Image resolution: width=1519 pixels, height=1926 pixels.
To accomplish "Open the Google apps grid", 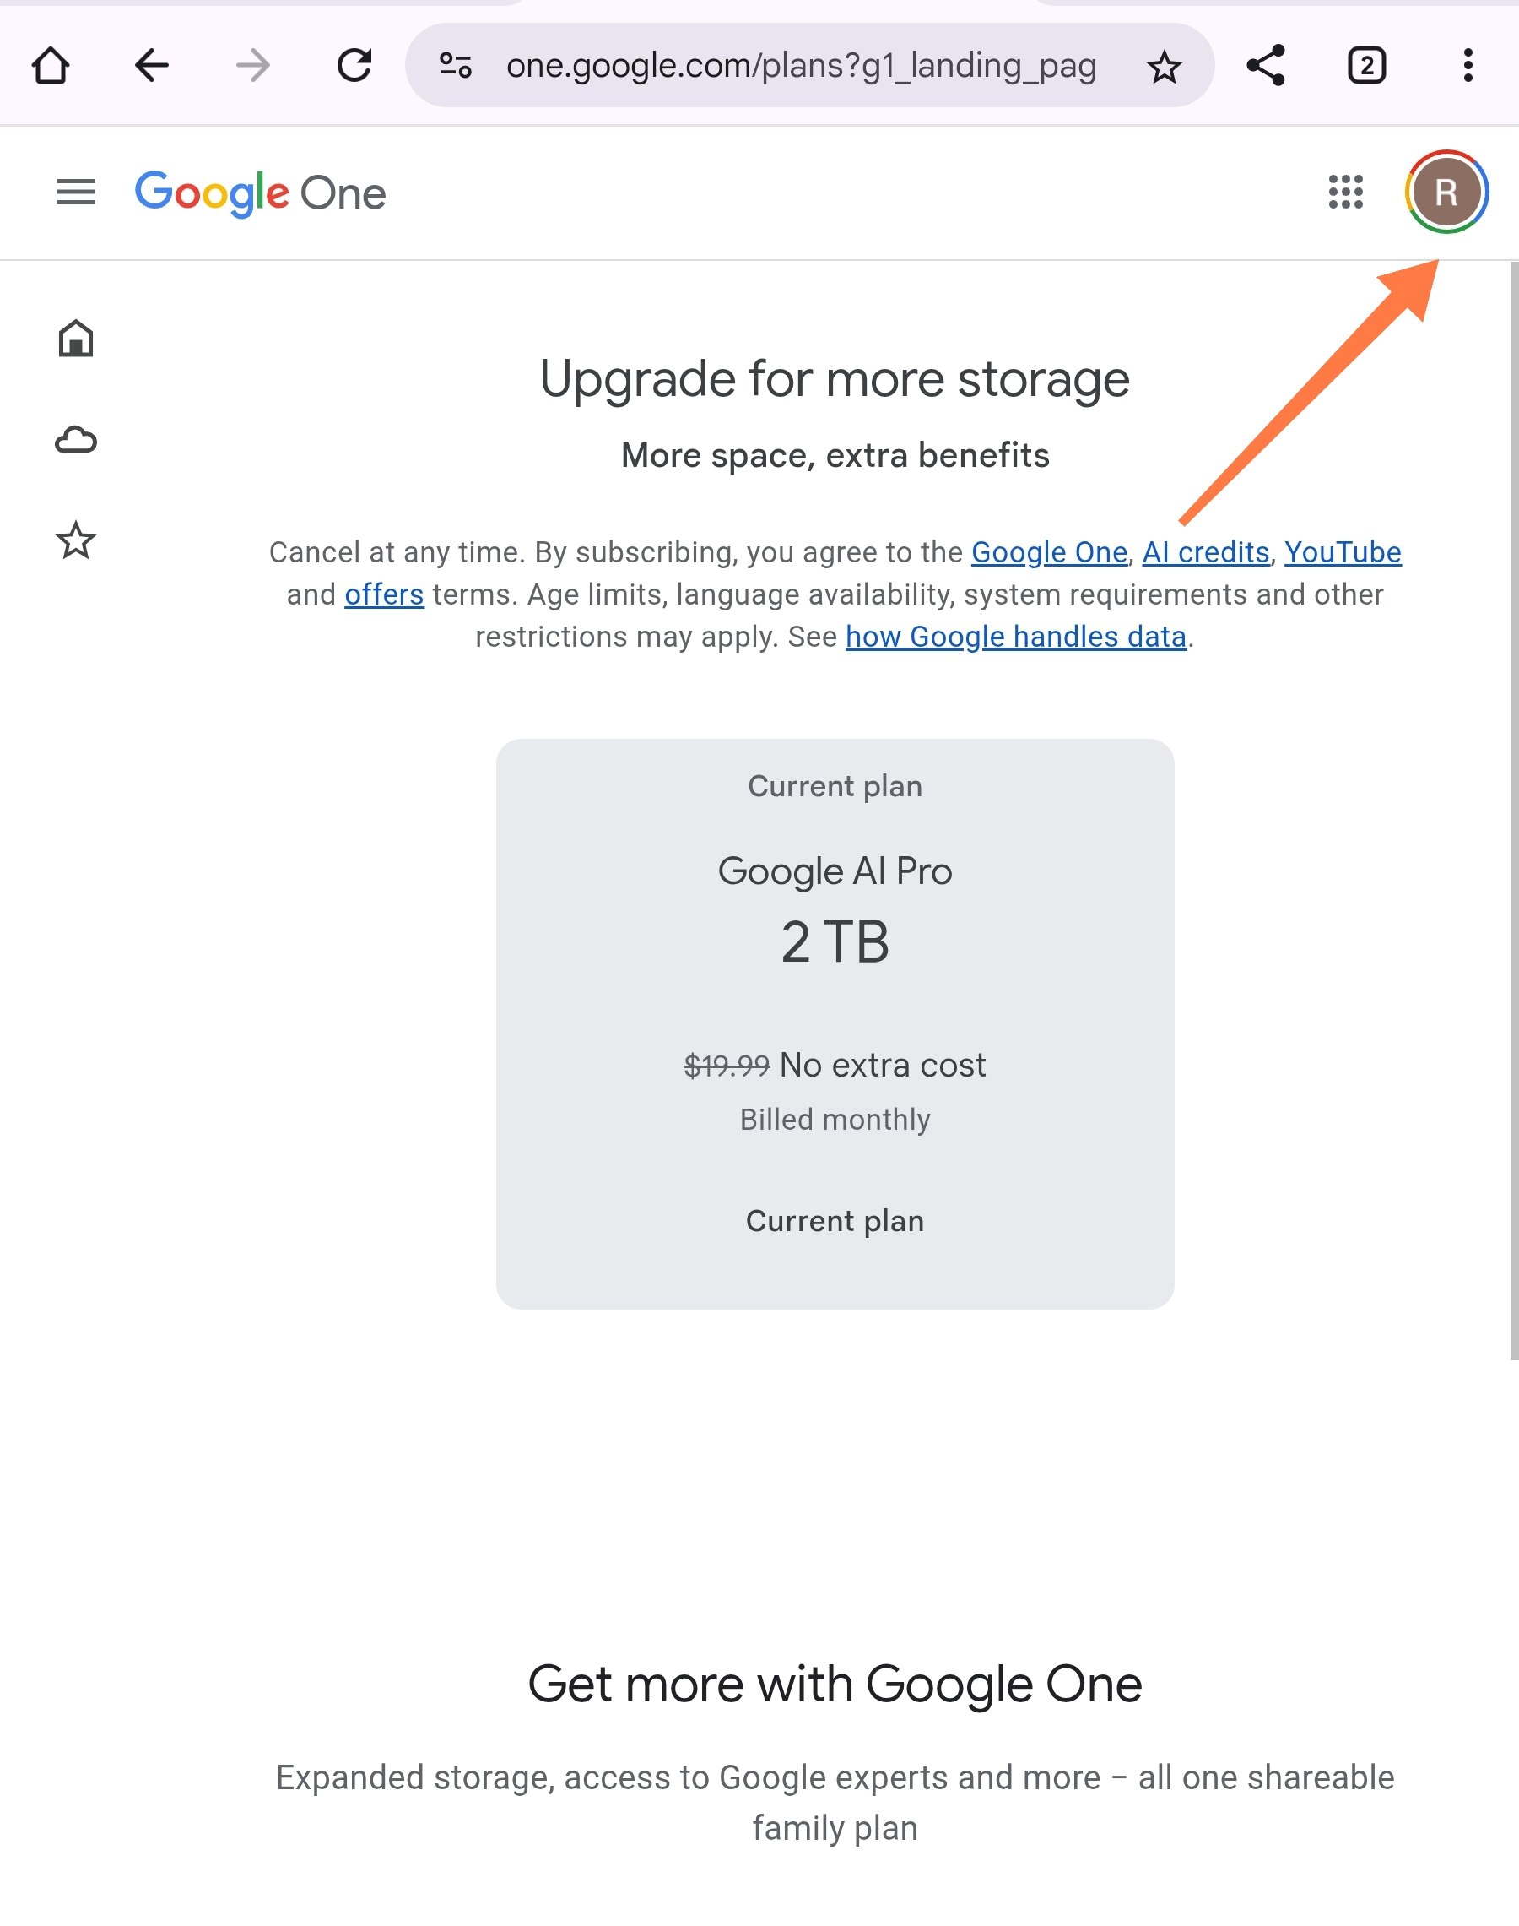I will click(1345, 193).
